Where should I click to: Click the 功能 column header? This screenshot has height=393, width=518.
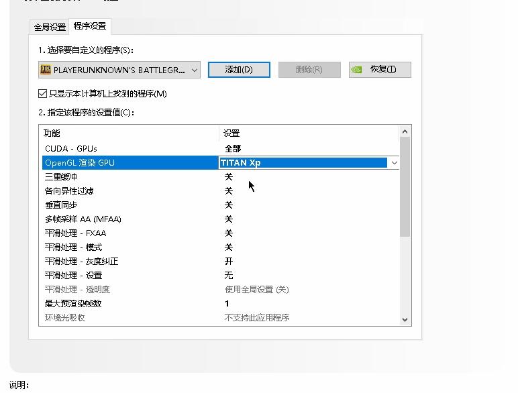(130, 133)
